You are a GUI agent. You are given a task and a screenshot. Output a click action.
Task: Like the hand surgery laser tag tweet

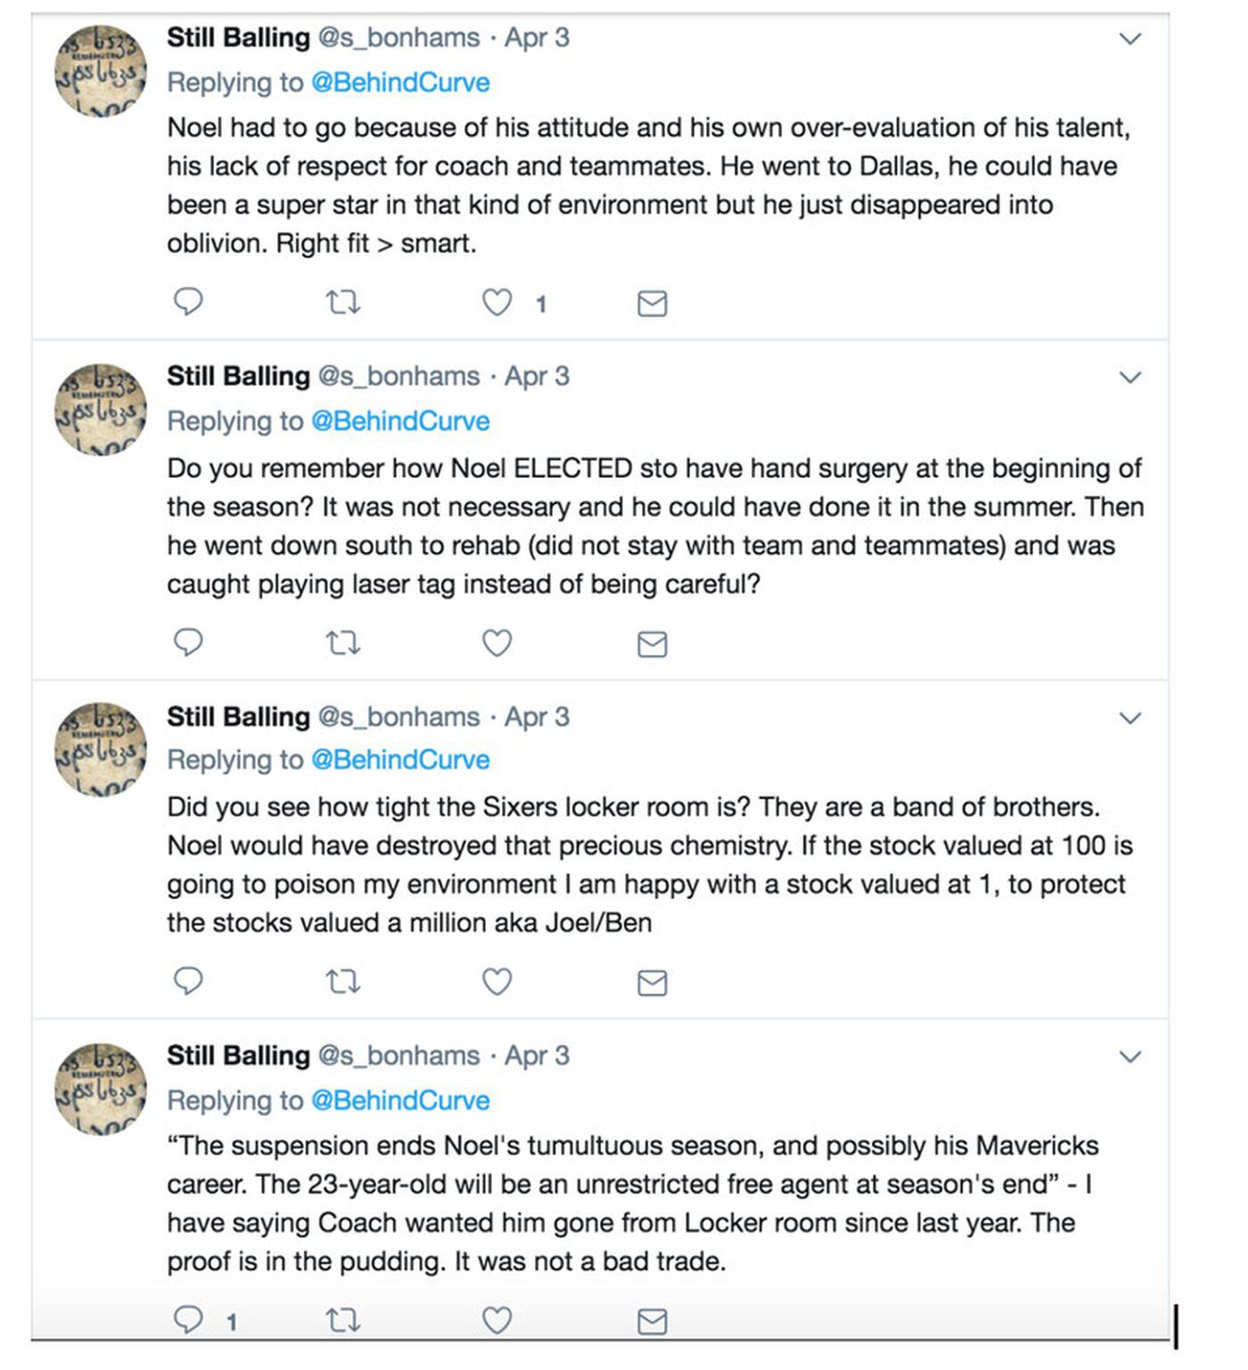pos(497,643)
